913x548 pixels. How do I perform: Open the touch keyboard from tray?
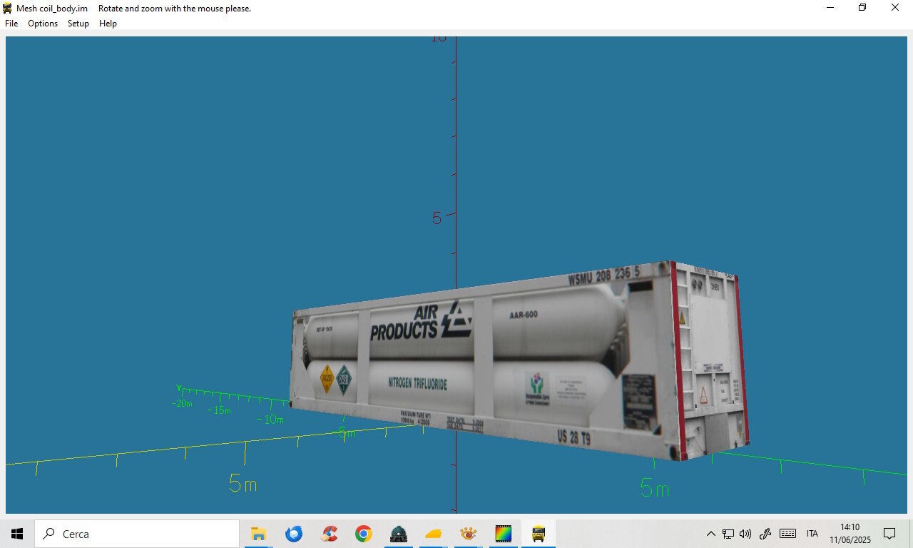click(x=787, y=534)
